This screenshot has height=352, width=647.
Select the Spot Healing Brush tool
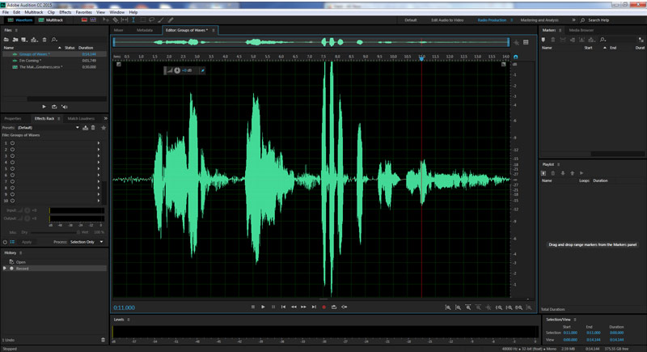tap(171, 19)
